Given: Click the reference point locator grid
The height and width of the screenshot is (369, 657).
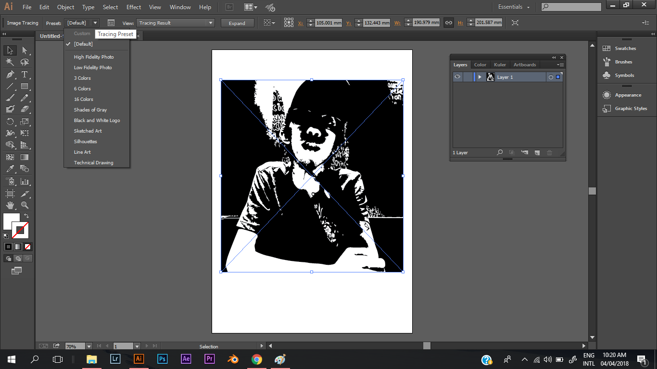Looking at the screenshot, I should click(x=289, y=23).
